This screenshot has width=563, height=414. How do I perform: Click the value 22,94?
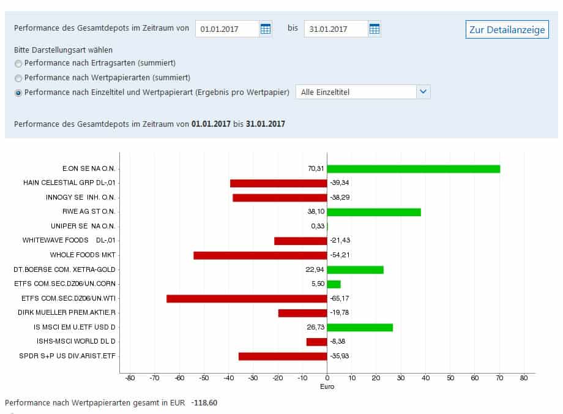pos(315,269)
